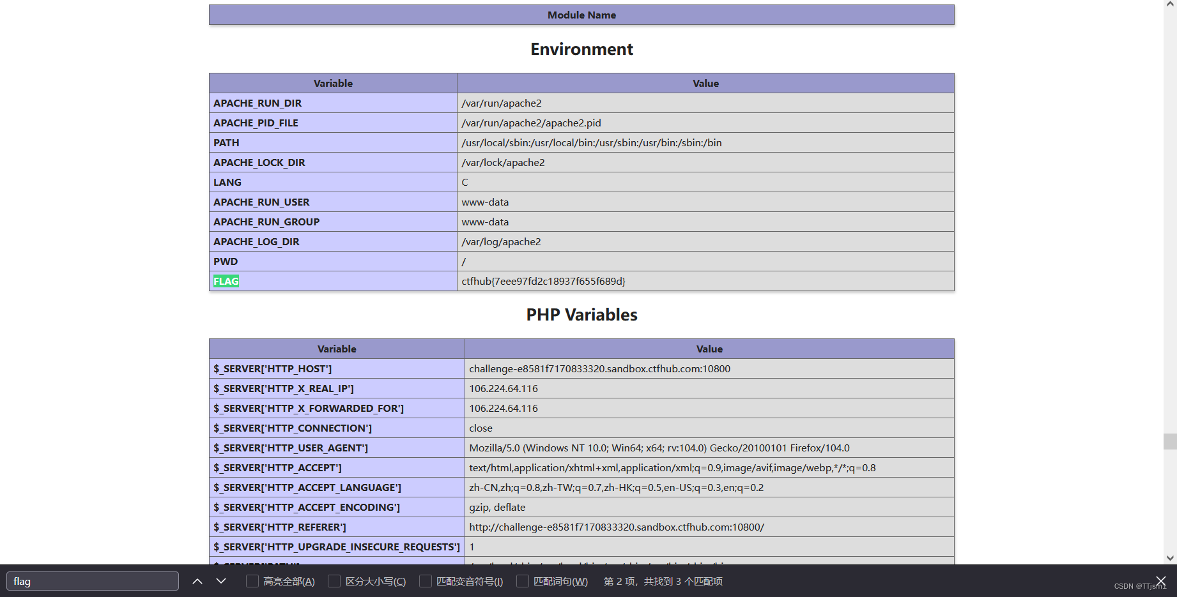Click APACHE_LOCK_DIR variable cell
Viewport: 1177px width, 597px height.
[x=333, y=162]
